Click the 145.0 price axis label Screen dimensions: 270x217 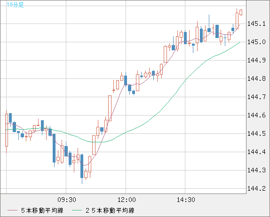256,42
